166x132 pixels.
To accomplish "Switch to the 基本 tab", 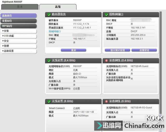I will coord(20,7).
